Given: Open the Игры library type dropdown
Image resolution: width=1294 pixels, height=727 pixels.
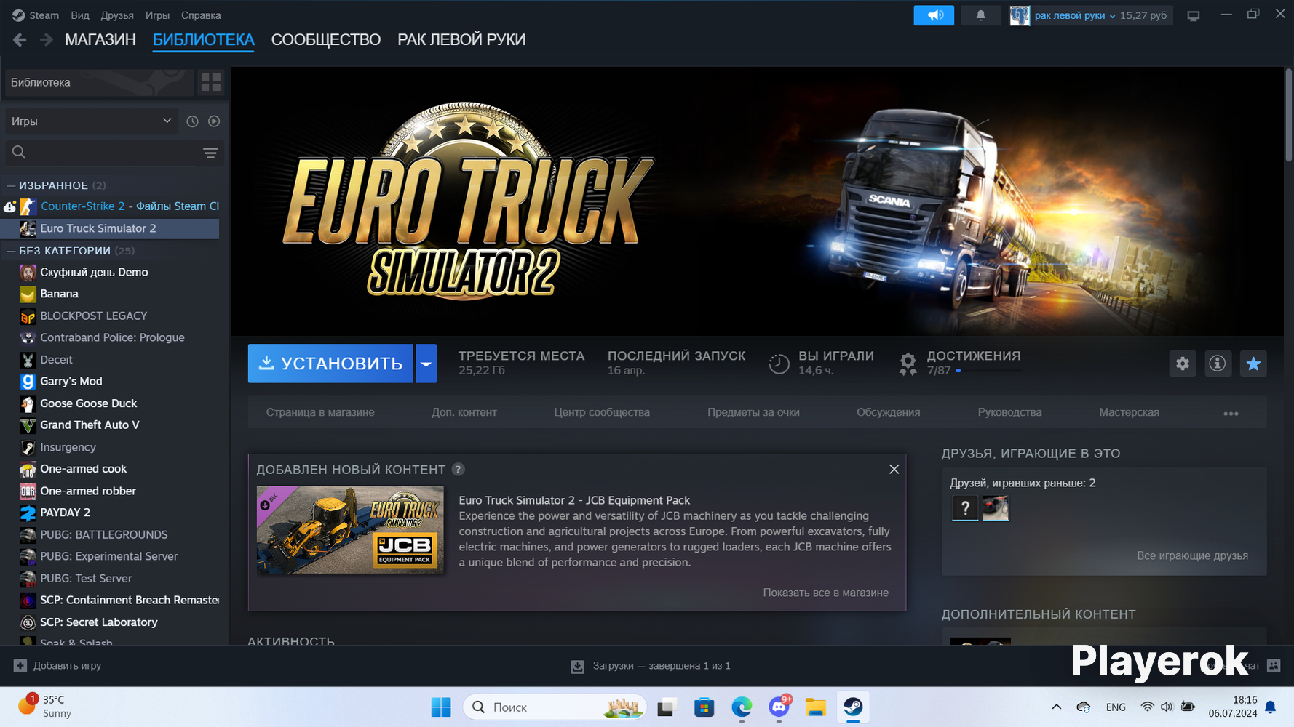Looking at the screenshot, I should [x=91, y=121].
